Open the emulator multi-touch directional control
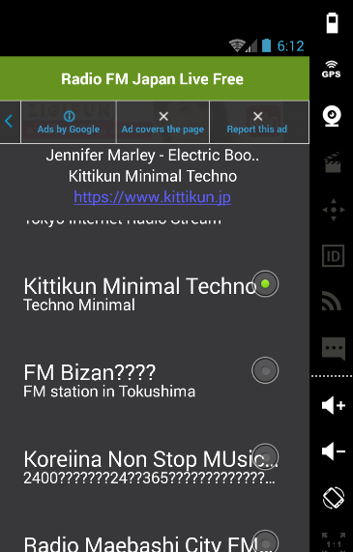This screenshot has height=552, width=353. [x=334, y=210]
